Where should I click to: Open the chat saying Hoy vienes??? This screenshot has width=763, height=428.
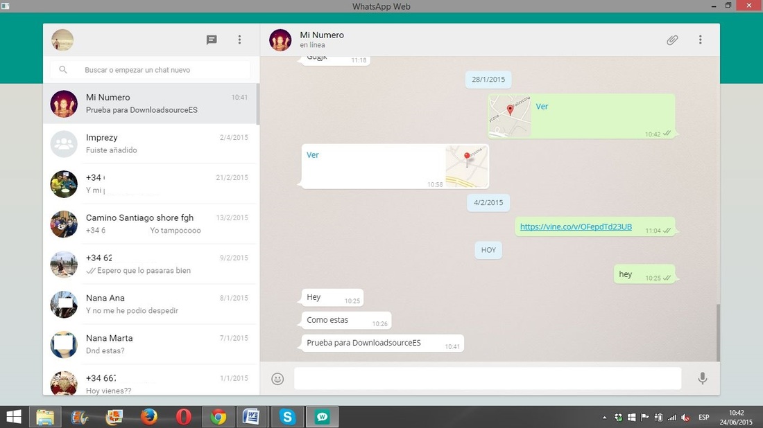tap(150, 380)
